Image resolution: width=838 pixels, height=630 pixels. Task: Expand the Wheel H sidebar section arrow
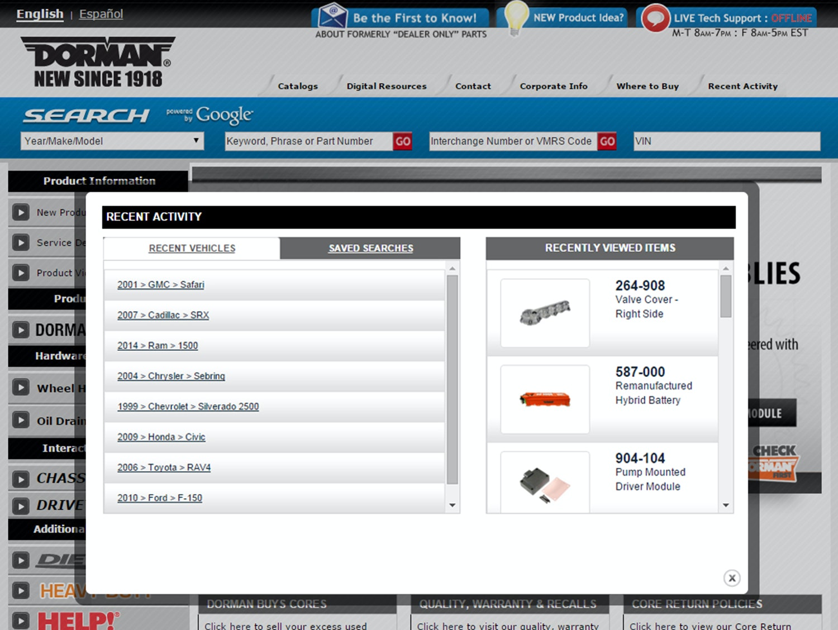[21, 388]
